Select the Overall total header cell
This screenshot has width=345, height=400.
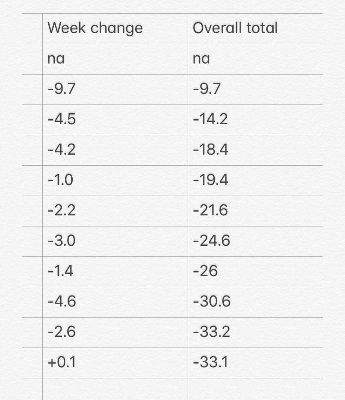255,29
